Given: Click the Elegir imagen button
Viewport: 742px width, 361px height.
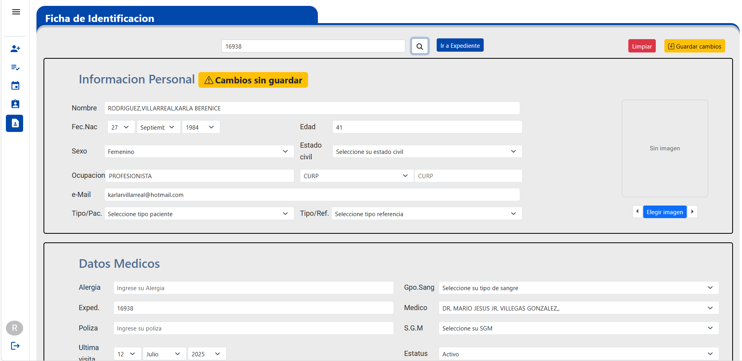Looking at the screenshot, I should 665,212.
